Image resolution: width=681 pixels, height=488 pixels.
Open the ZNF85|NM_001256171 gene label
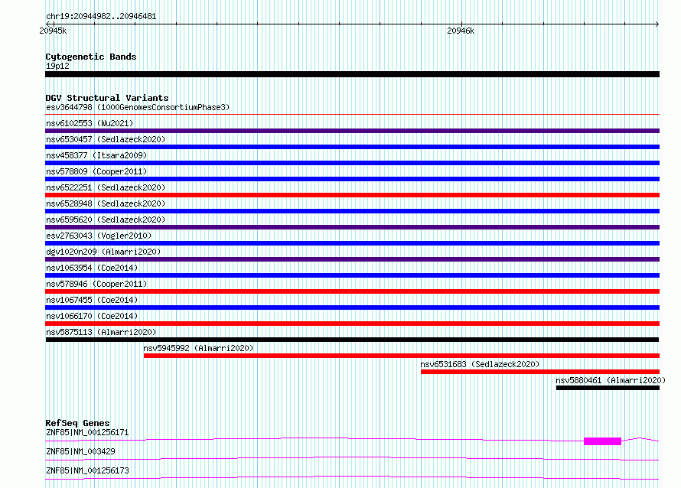coord(87,432)
